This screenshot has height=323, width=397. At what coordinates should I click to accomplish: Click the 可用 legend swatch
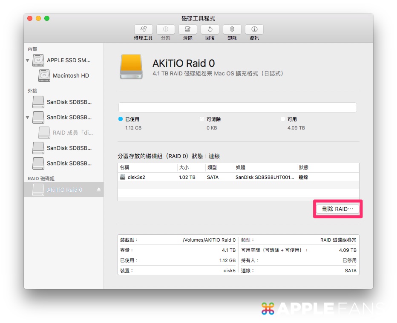283,119
